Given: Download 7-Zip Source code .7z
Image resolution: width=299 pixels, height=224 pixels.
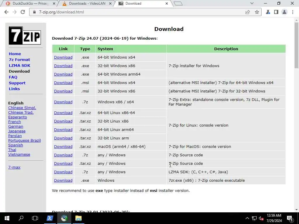Looking at the screenshot, I should pyautogui.click(x=63, y=155).
